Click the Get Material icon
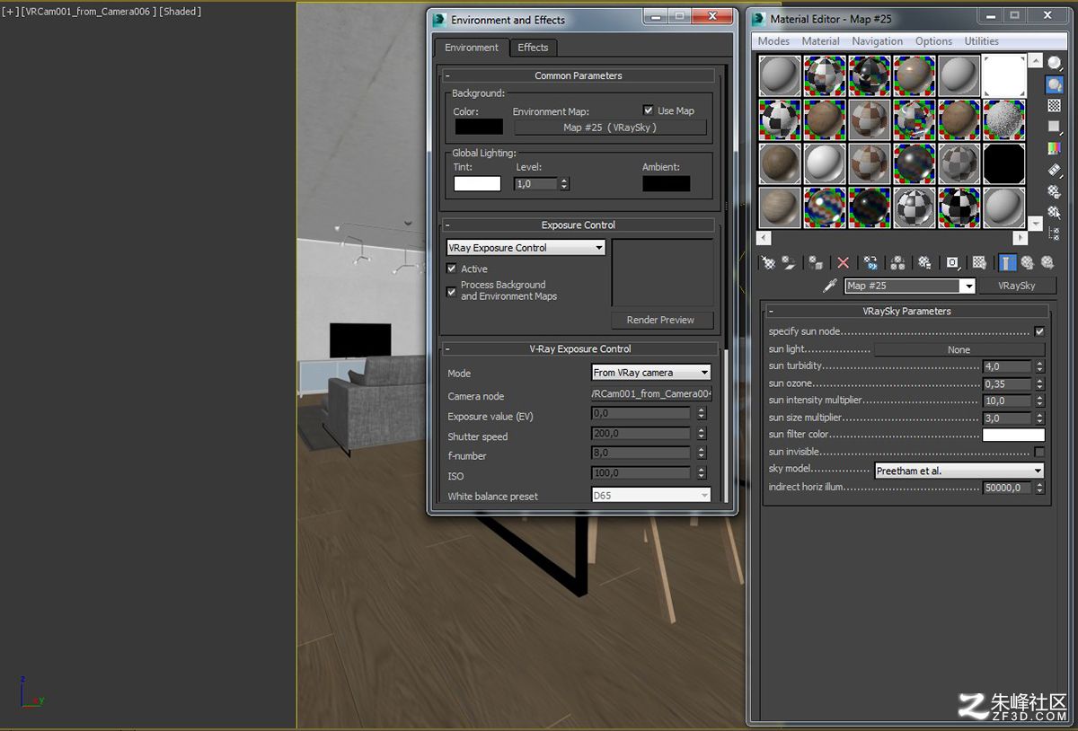1078x731 pixels. [x=768, y=262]
